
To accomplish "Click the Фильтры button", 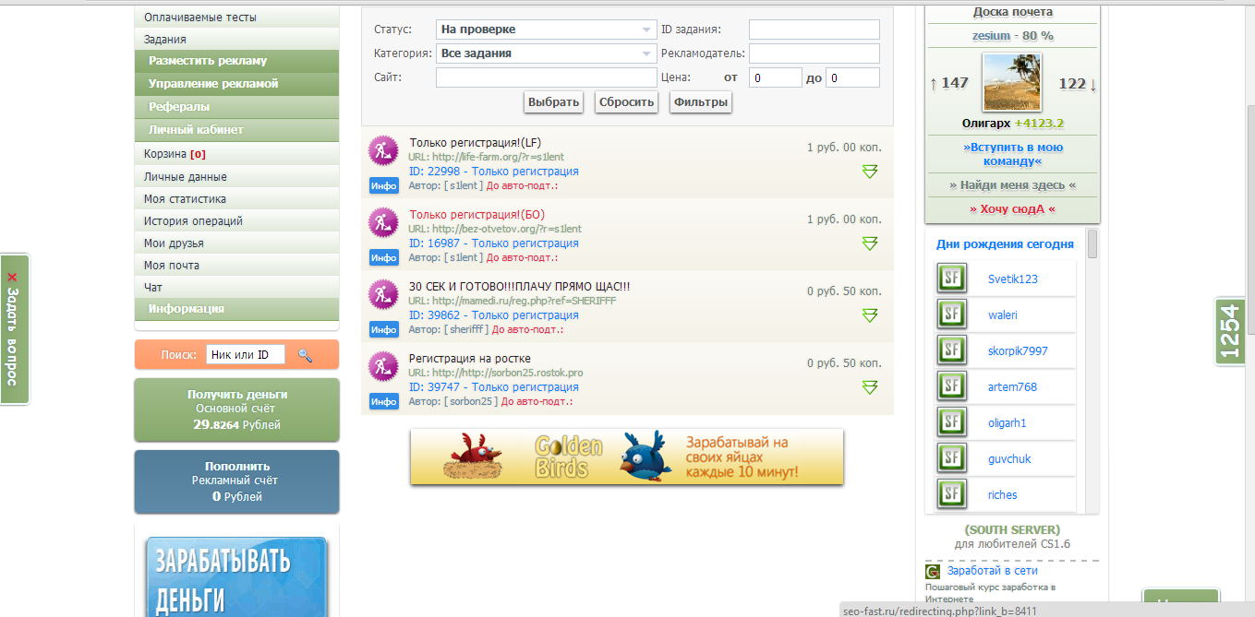I will point(700,102).
